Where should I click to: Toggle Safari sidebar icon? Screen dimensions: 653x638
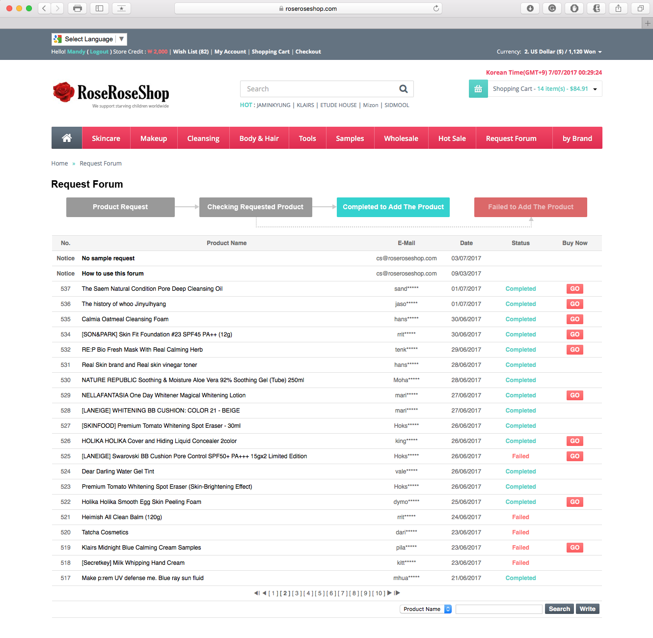(99, 8)
